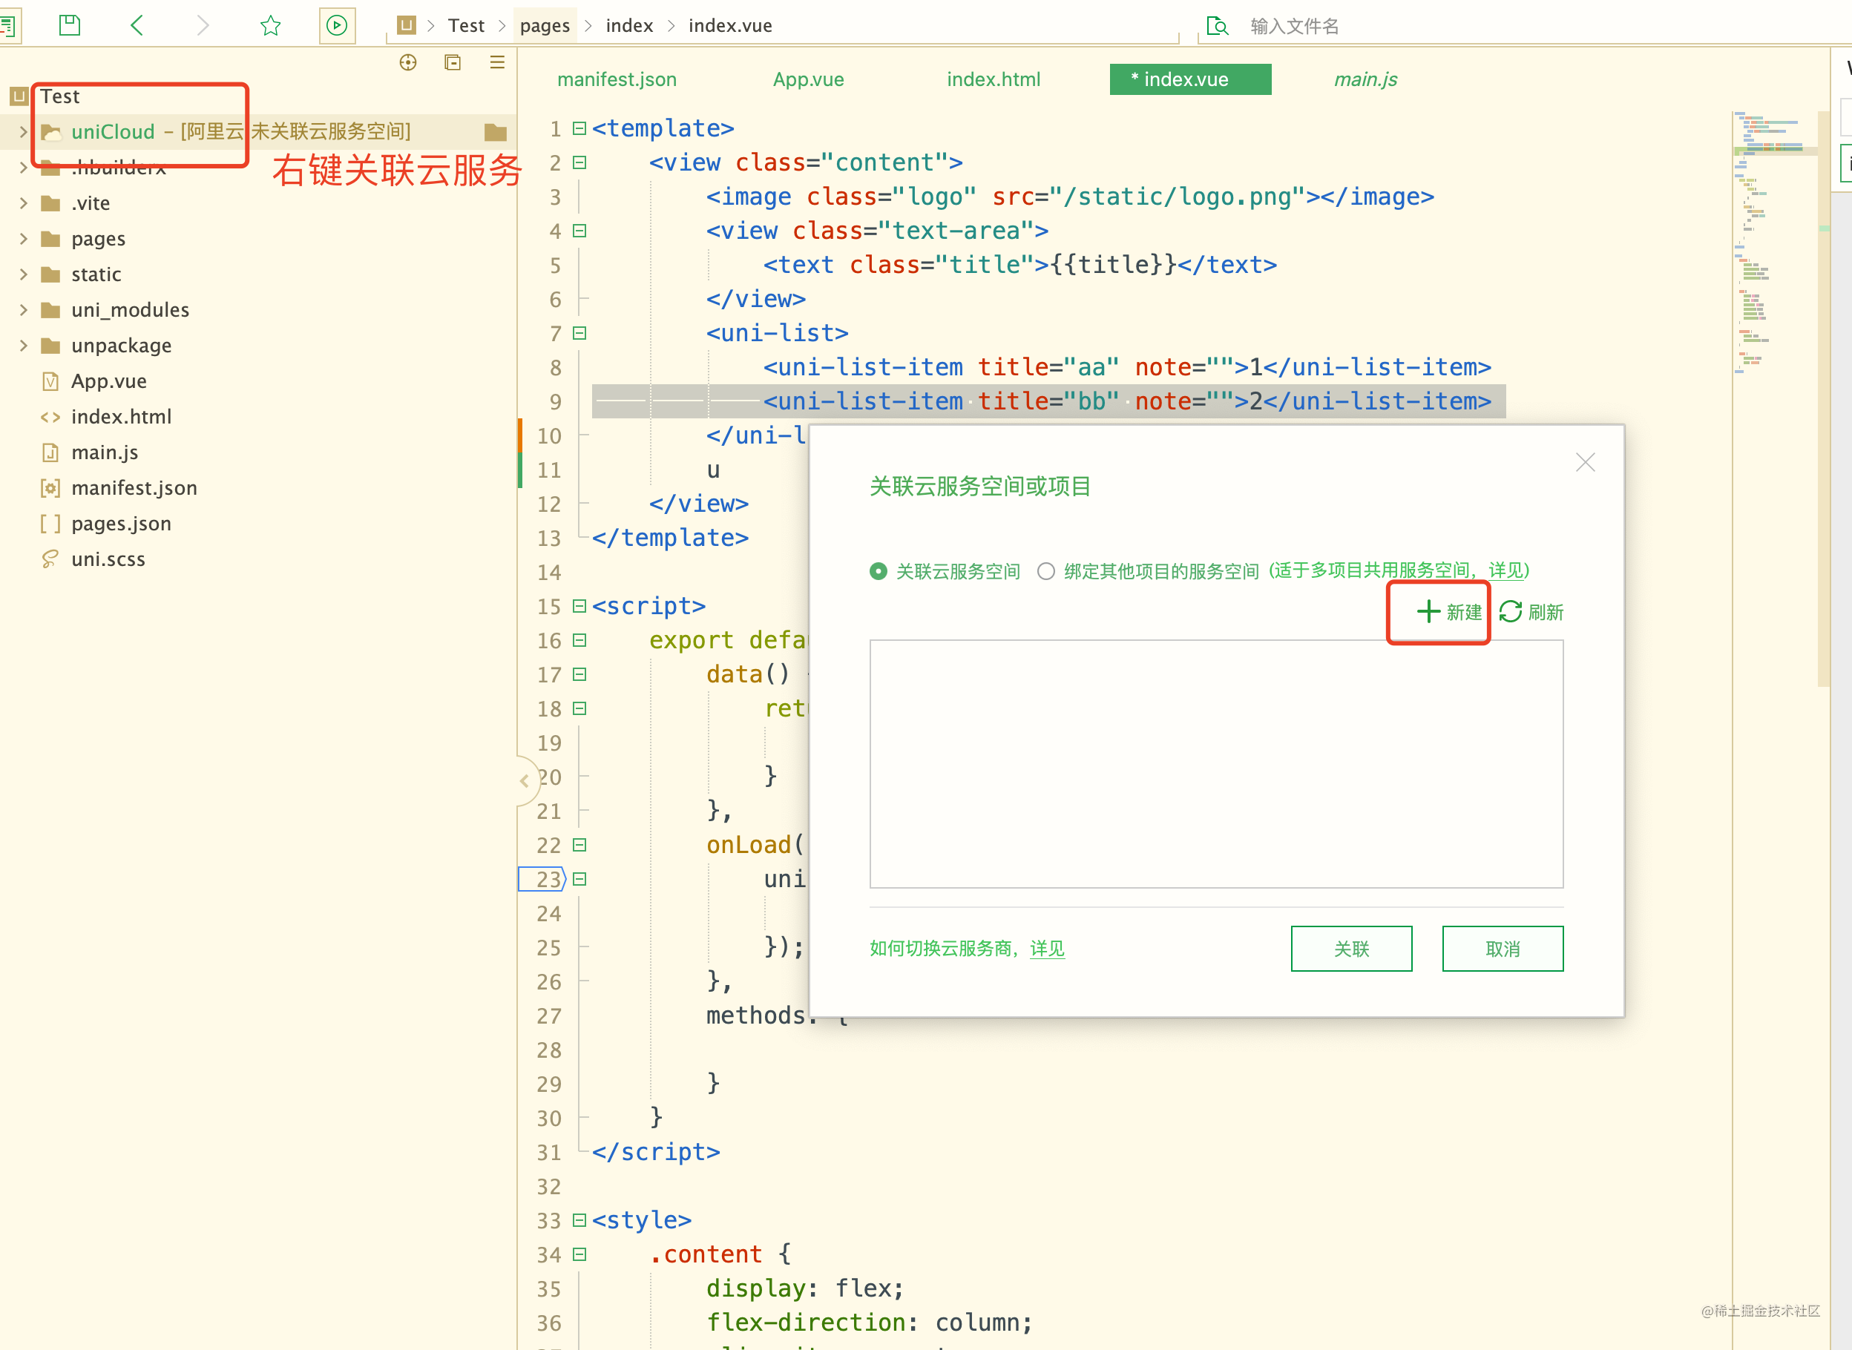Click the refresh 刷新 icon in dialog
The width and height of the screenshot is (1852, 1350).
tap(1511, 612)
